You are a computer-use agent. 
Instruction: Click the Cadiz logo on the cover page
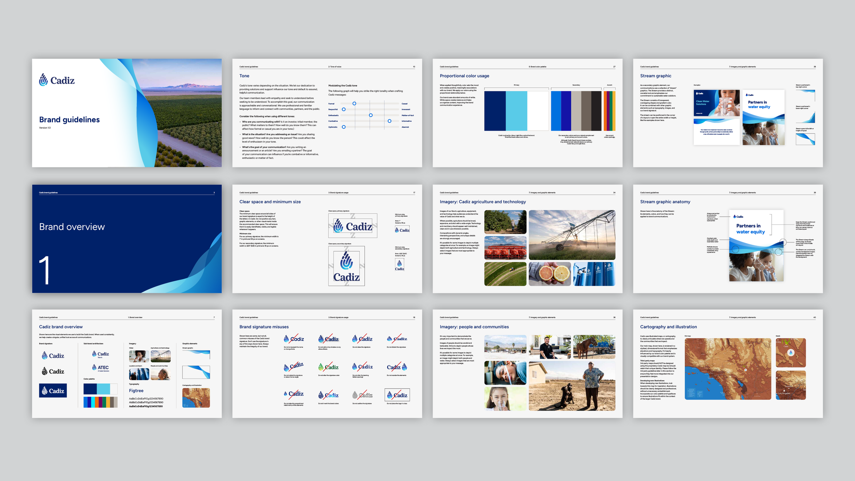[x=57, y=80]
